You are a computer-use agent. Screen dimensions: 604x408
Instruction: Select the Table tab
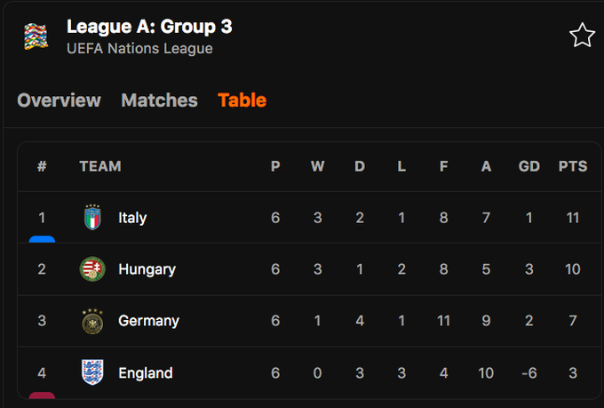242,100
